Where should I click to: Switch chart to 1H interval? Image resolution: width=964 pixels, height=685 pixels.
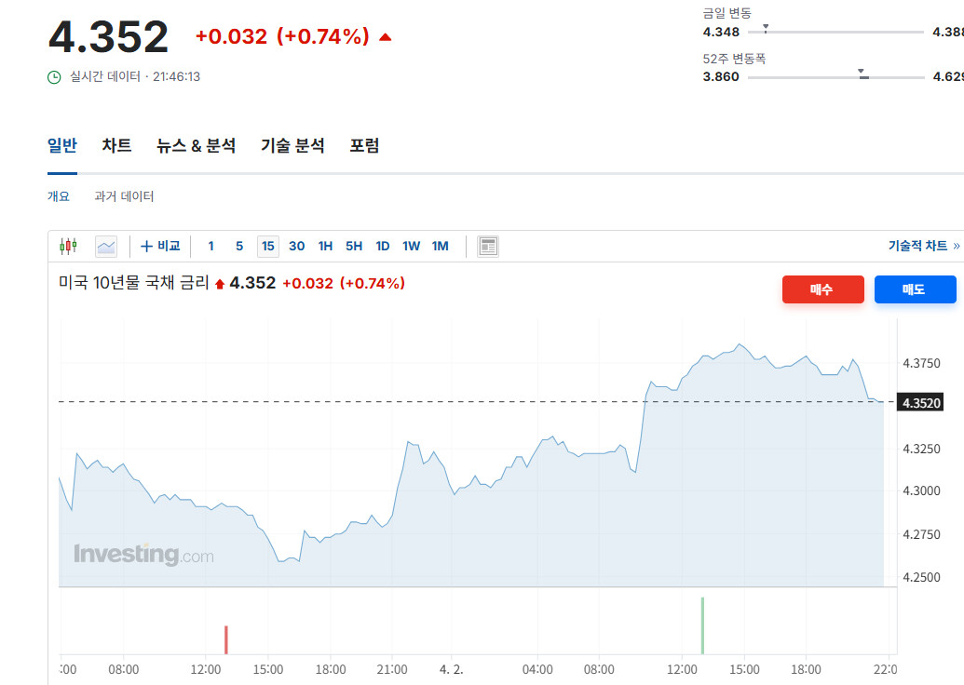[325, 247]
